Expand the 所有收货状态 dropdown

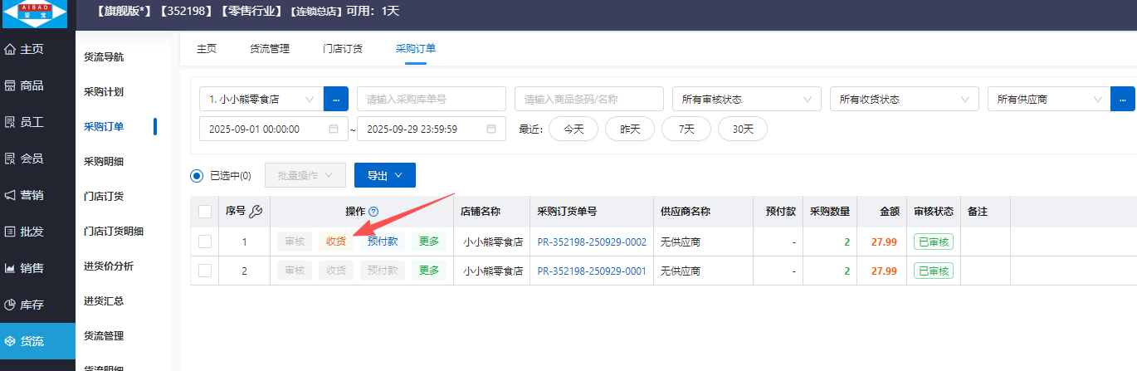click(x=904, y=99)
